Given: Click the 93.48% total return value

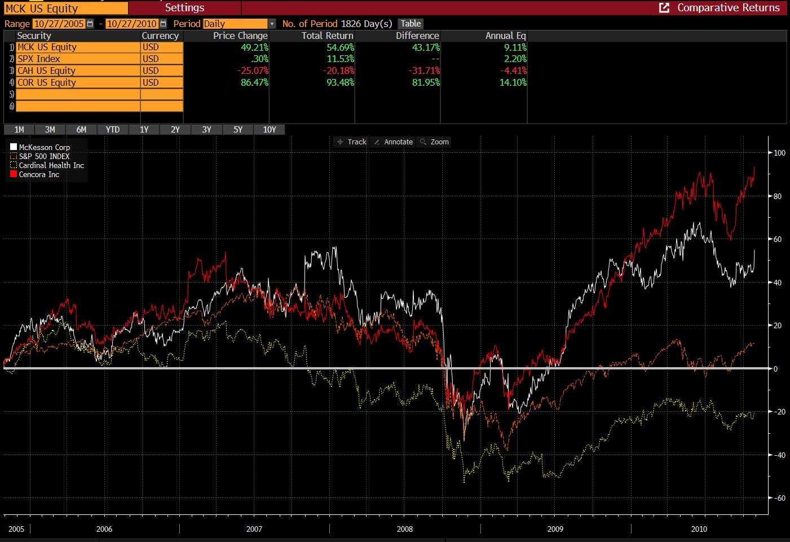Looking at the screenshot, I should click(341, 82).
